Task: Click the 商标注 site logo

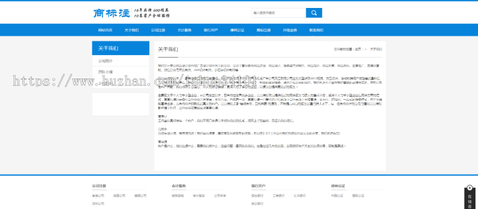Action: (112, 13)
